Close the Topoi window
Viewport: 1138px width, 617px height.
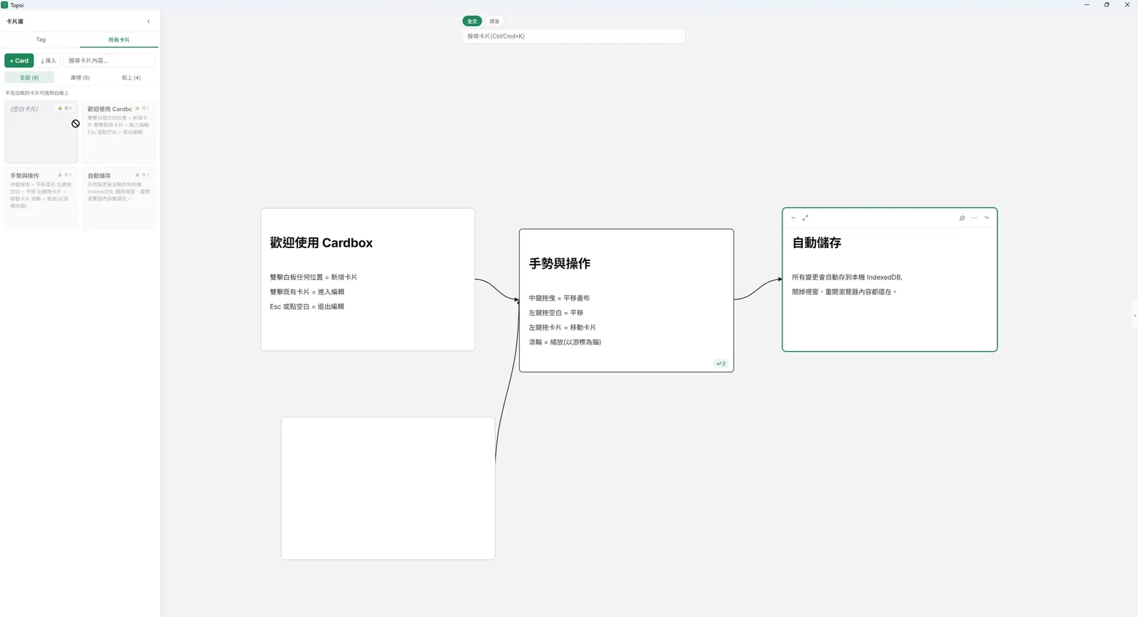pos(1127,5)
